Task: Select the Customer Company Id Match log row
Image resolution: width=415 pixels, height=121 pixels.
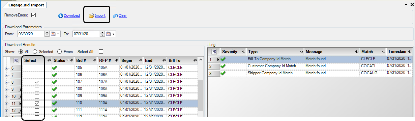Action: [x=311, y=66]
